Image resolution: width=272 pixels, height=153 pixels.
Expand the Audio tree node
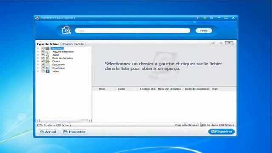38,55
